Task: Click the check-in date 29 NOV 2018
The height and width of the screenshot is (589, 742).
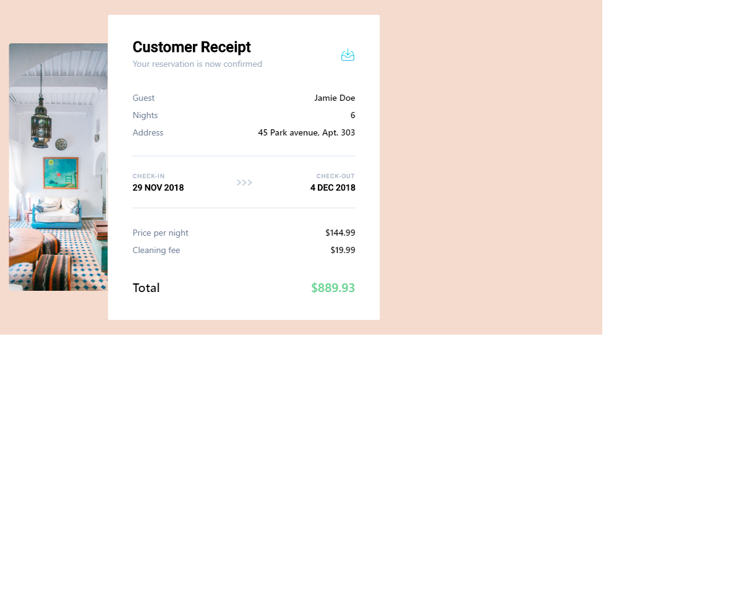Action: [x=158, y=187]
